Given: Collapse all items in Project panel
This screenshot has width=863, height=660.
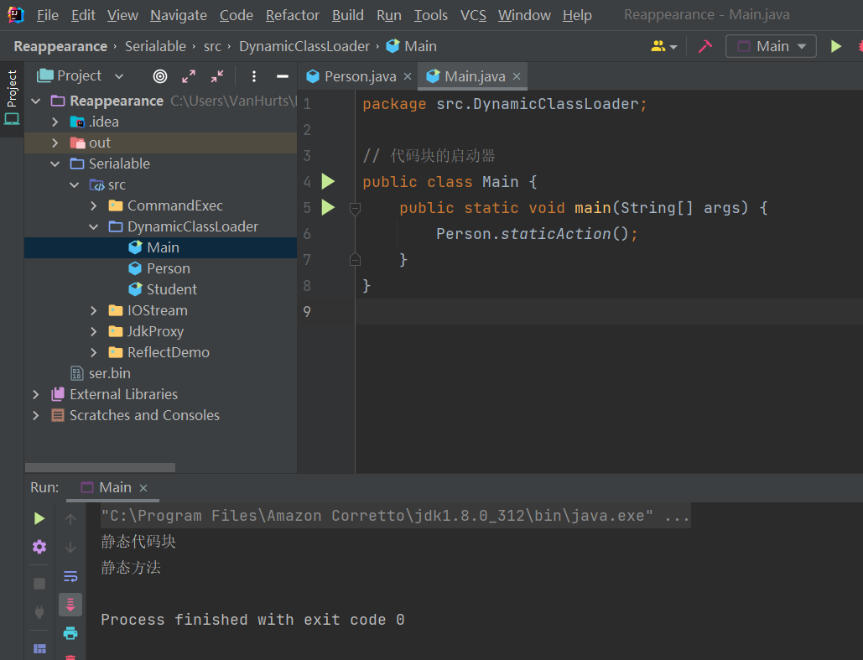Looking at the screenshot, I should point(217,76).
